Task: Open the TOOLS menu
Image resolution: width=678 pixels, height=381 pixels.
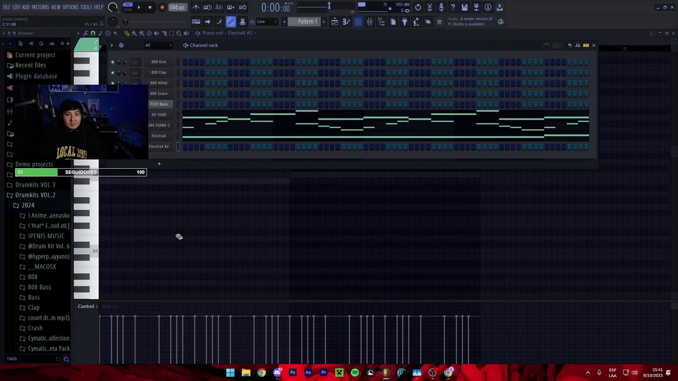Action: click(x=86, y=7)
